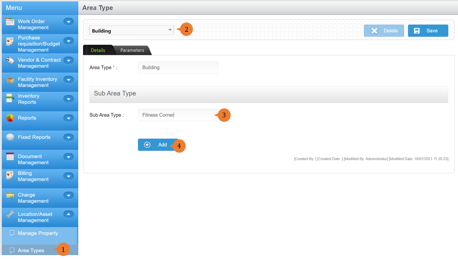The height and width of the screenshot is (259, 458).
Task: Click the Charge Management folder icon
Action: [10, 195]
